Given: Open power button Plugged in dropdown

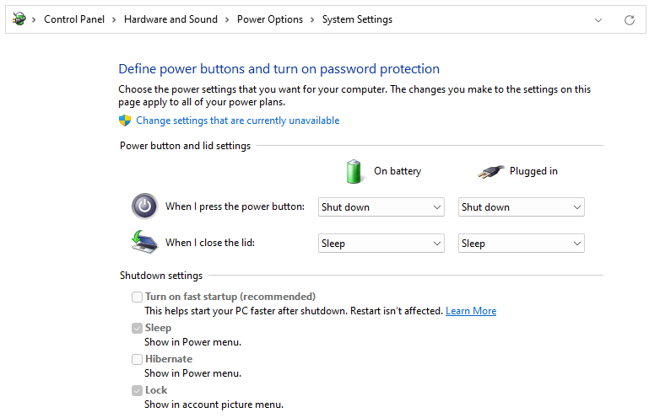Looking at the screenshot, I should pos(521,207).
